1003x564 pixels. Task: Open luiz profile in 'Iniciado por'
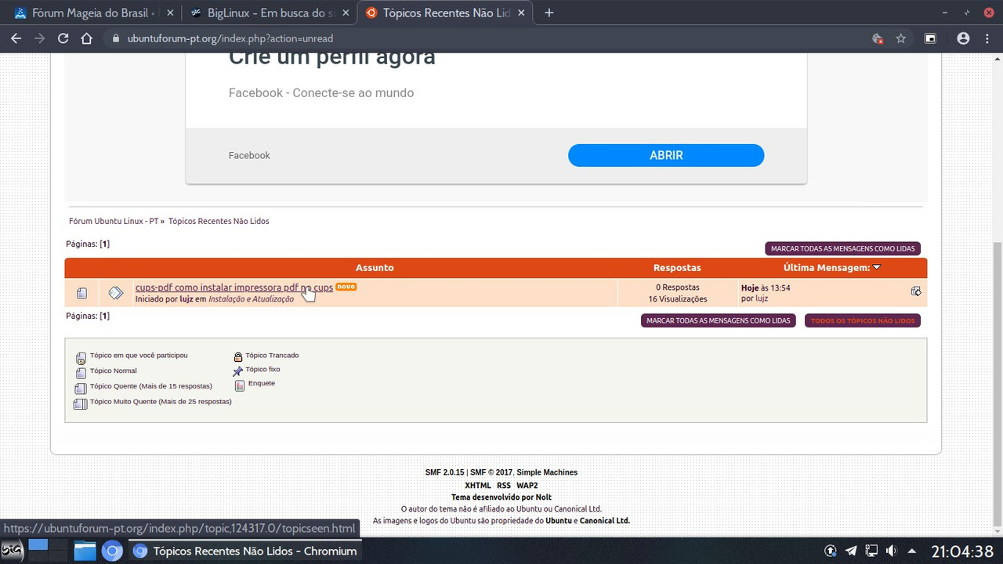coord(186,299)
